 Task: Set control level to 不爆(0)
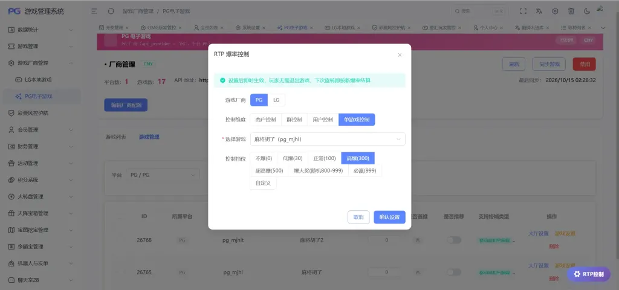tap(264, 158)
